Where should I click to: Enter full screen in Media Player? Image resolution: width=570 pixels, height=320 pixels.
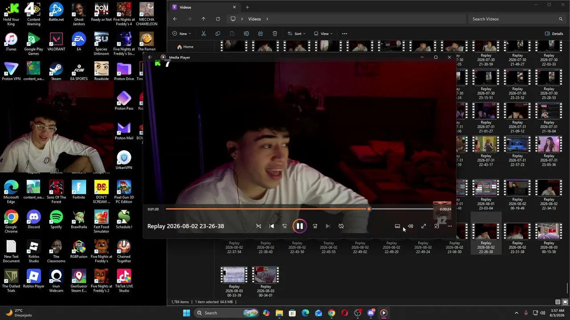[423, 226]
